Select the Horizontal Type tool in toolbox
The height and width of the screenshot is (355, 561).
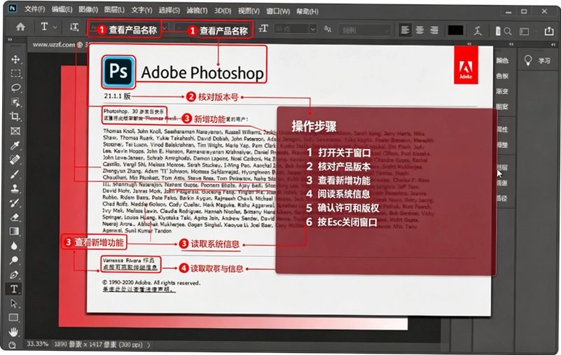coord(14,288)
